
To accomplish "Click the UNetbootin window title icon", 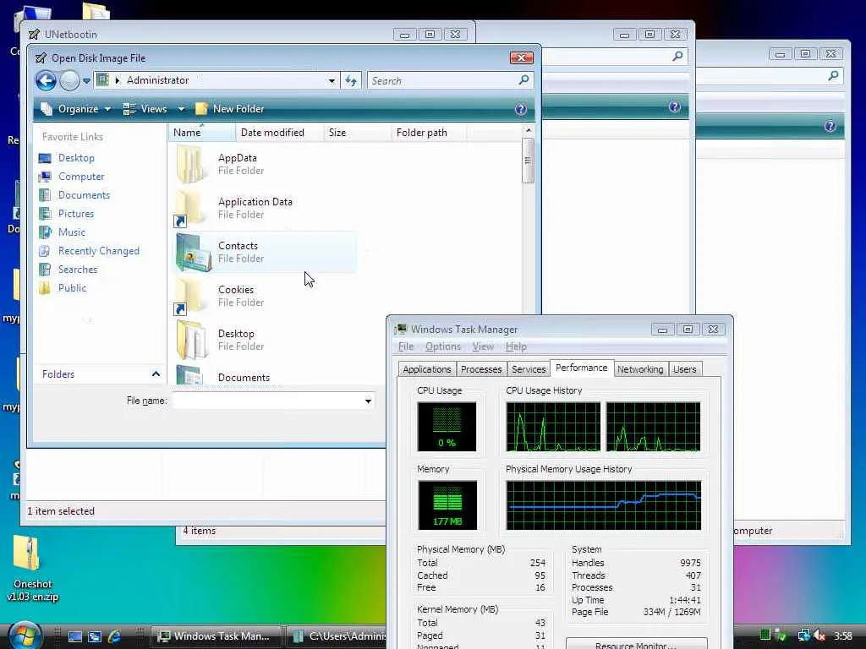I will point(34,34).
